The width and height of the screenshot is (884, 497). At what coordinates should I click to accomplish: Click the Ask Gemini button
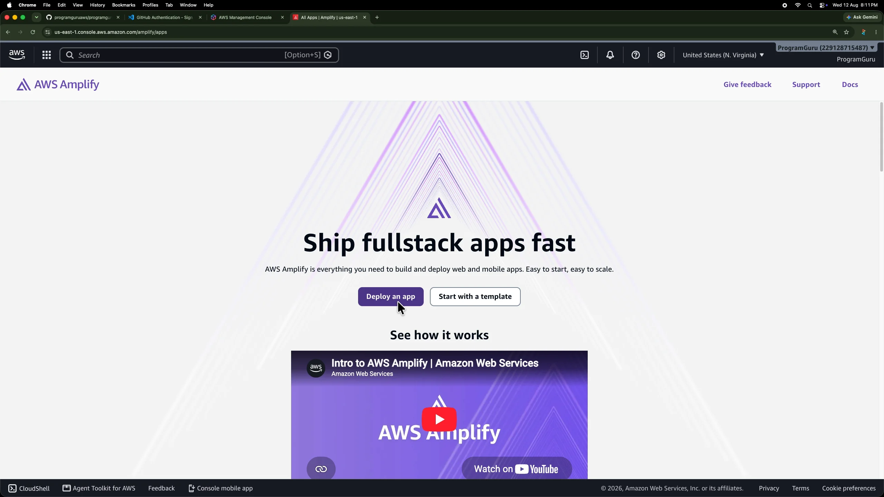click(x=862, y=17)
